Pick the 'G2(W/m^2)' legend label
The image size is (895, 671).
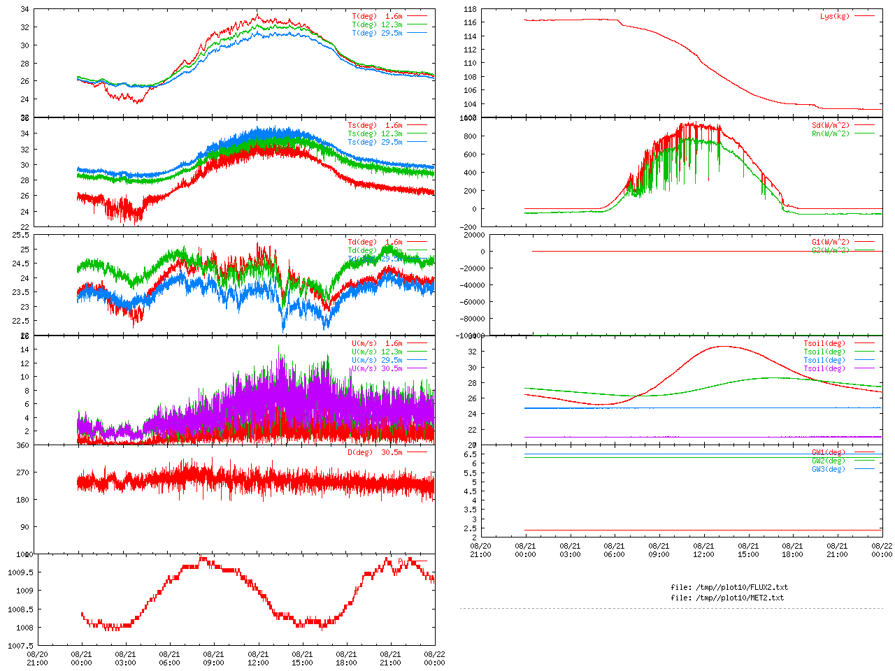click(831, 250)
